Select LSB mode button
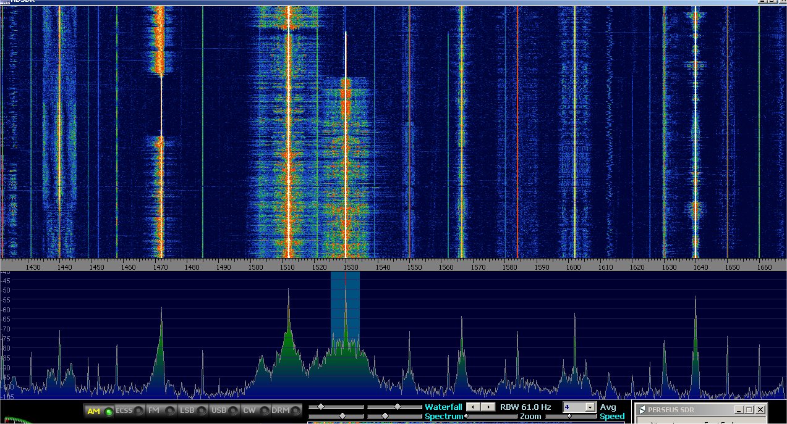The height and width of the screenshot is (424, 787). [192, 411]
